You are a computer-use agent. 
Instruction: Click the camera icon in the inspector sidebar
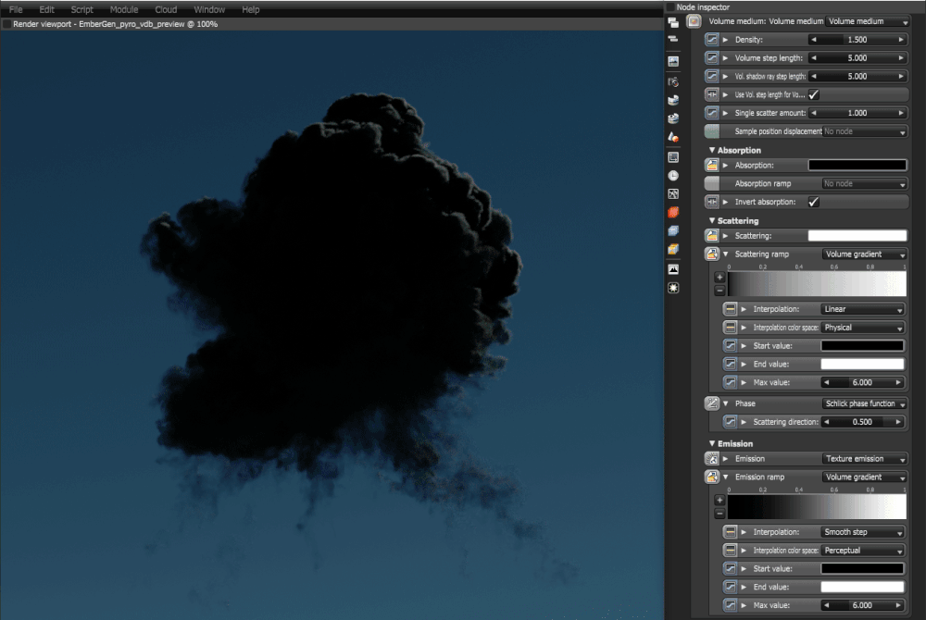[673, 82]
